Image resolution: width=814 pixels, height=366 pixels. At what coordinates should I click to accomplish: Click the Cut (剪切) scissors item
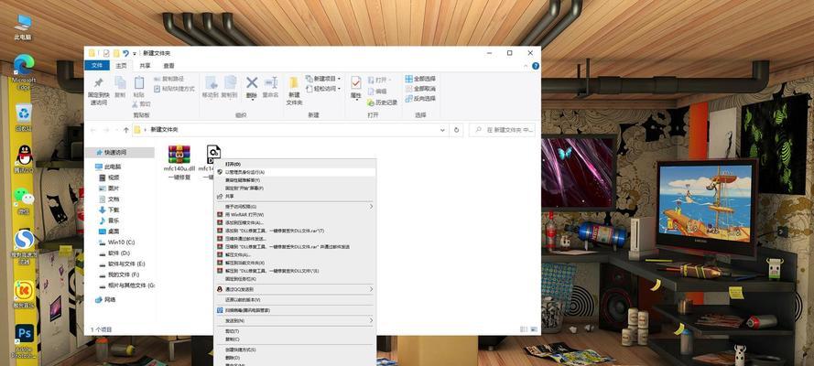141,104
